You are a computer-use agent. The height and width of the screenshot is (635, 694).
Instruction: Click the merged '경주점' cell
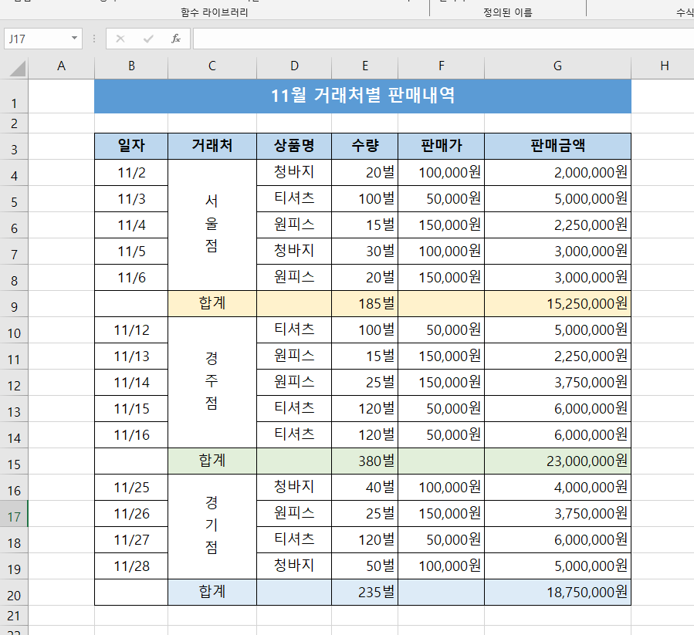coord(212,383)
